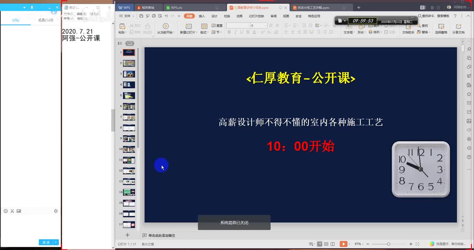Image resolution: width=474 pixels, height=250 pixels.
Task: Select normal view button in status bar
Action: point(319,244)
